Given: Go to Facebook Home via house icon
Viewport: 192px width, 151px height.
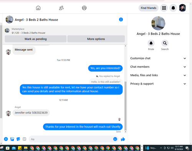Looking at the screenshot, I should pyautogui.click(x=38, y=8).
